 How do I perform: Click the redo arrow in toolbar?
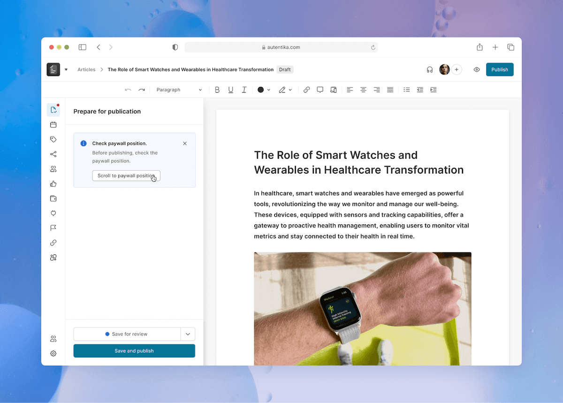point(142,90)
